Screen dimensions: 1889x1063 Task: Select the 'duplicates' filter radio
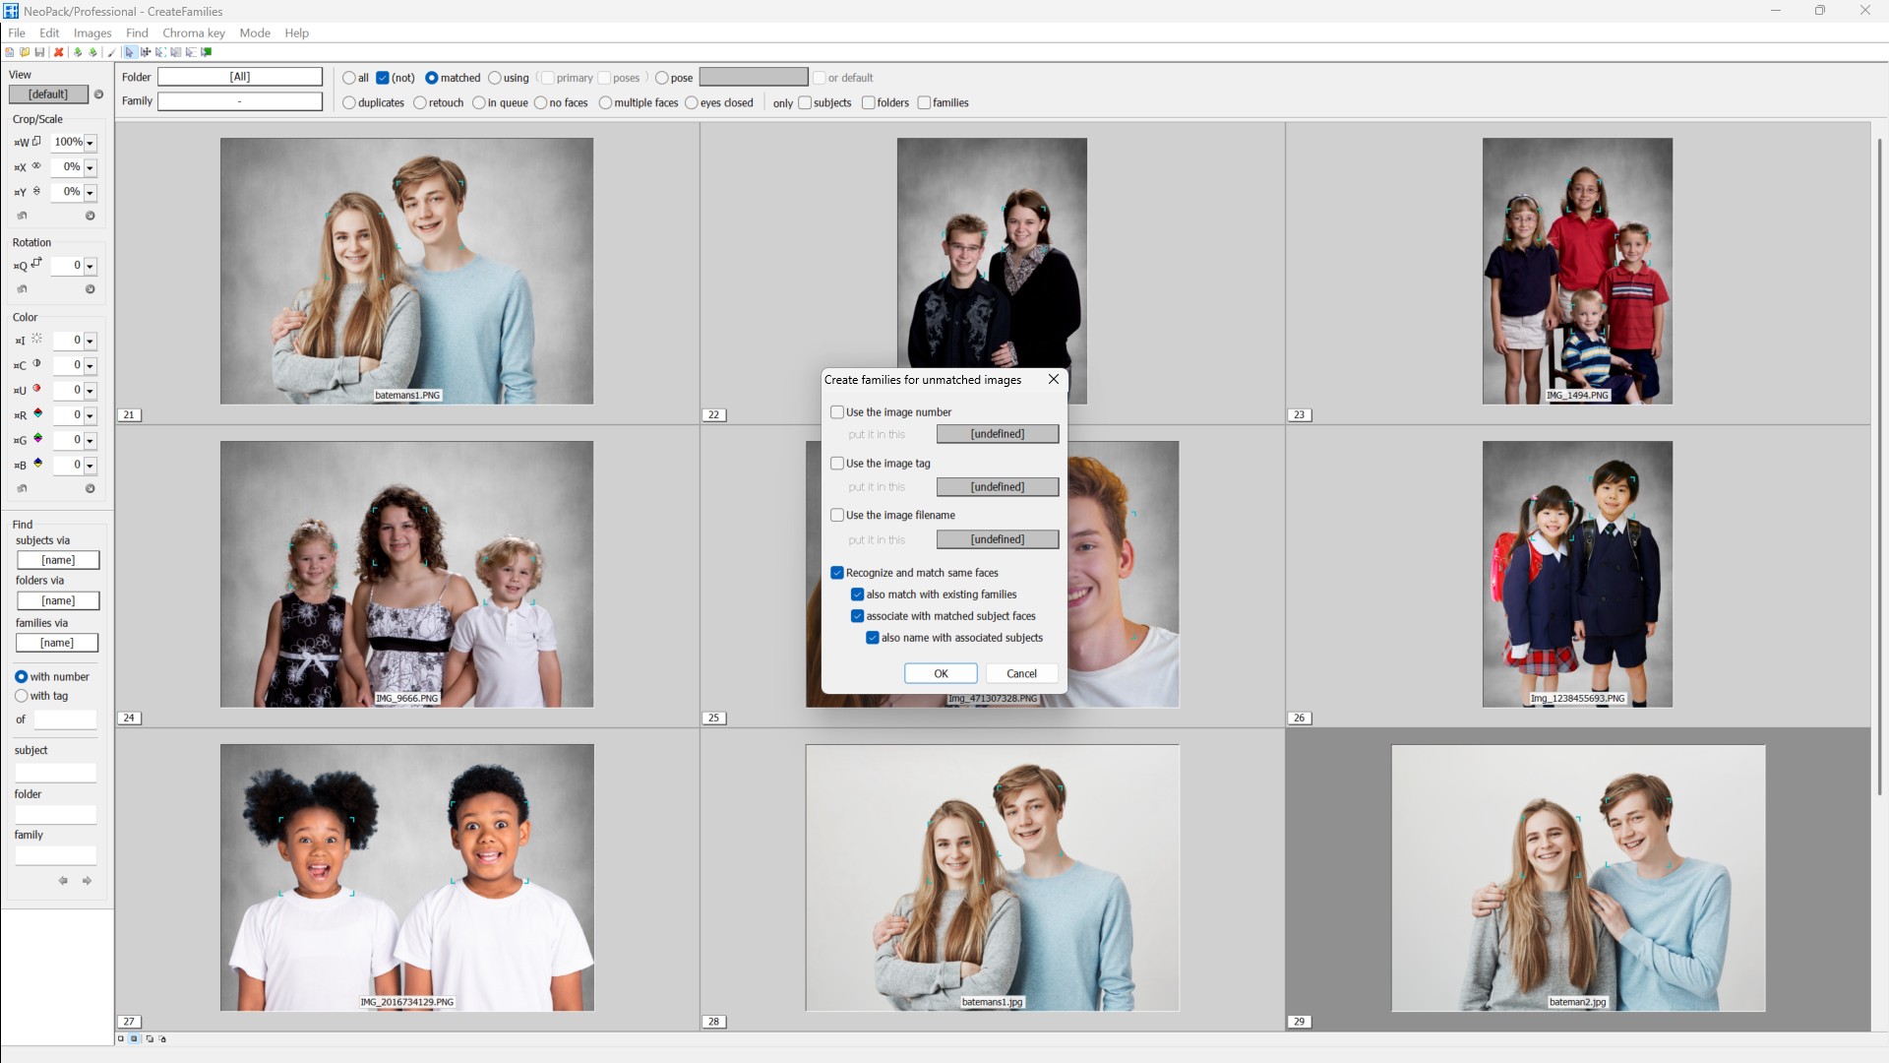348,102
